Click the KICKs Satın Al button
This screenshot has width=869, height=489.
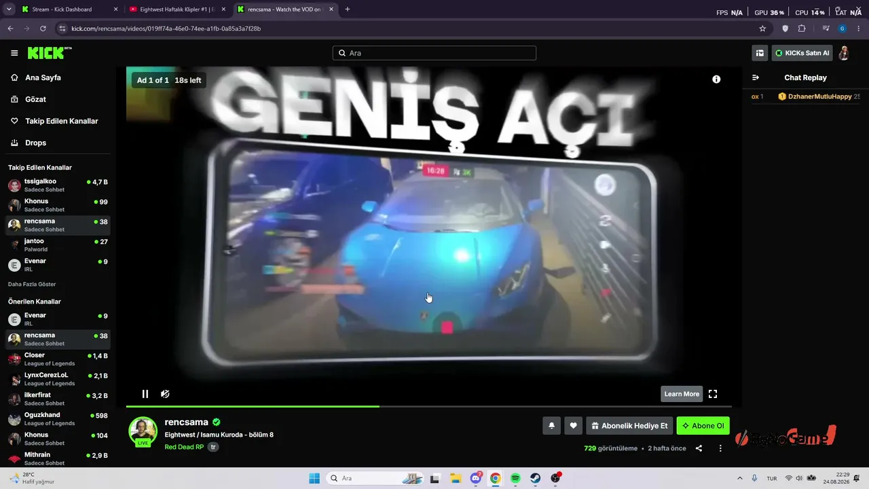tap(802, 53)
